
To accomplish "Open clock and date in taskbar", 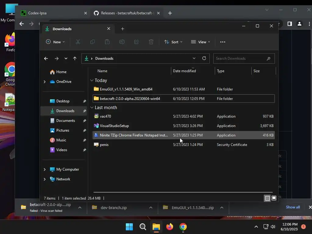I will (289, 227).
